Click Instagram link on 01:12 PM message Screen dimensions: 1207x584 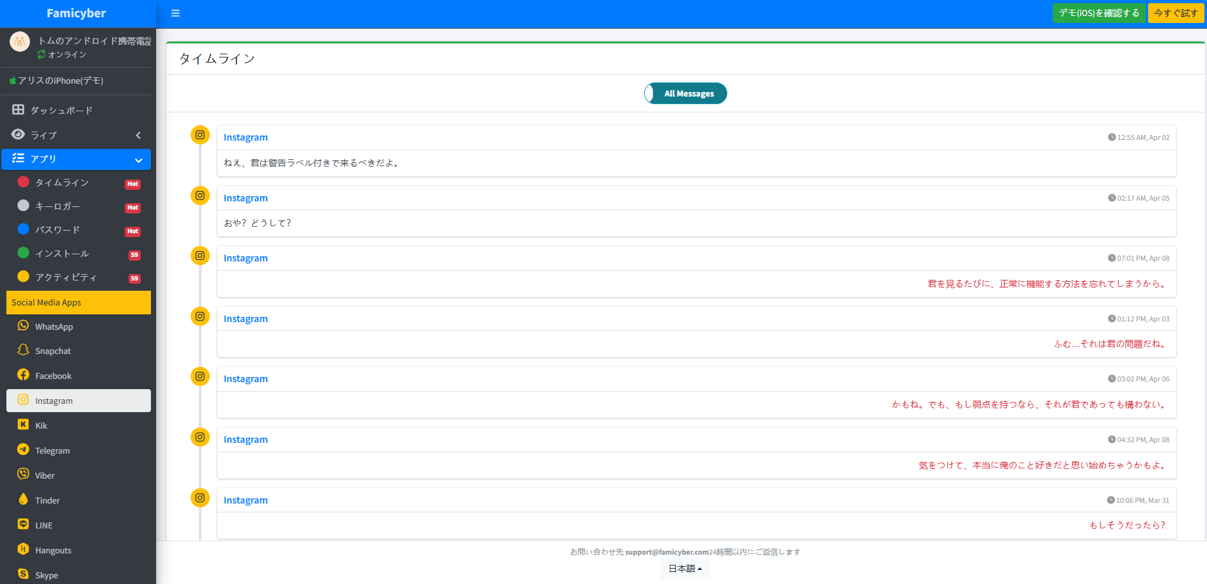click(246, 319)
